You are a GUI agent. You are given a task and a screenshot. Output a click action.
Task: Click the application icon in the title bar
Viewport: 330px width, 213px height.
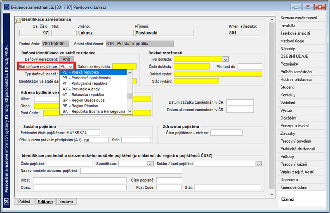(7, 7)
